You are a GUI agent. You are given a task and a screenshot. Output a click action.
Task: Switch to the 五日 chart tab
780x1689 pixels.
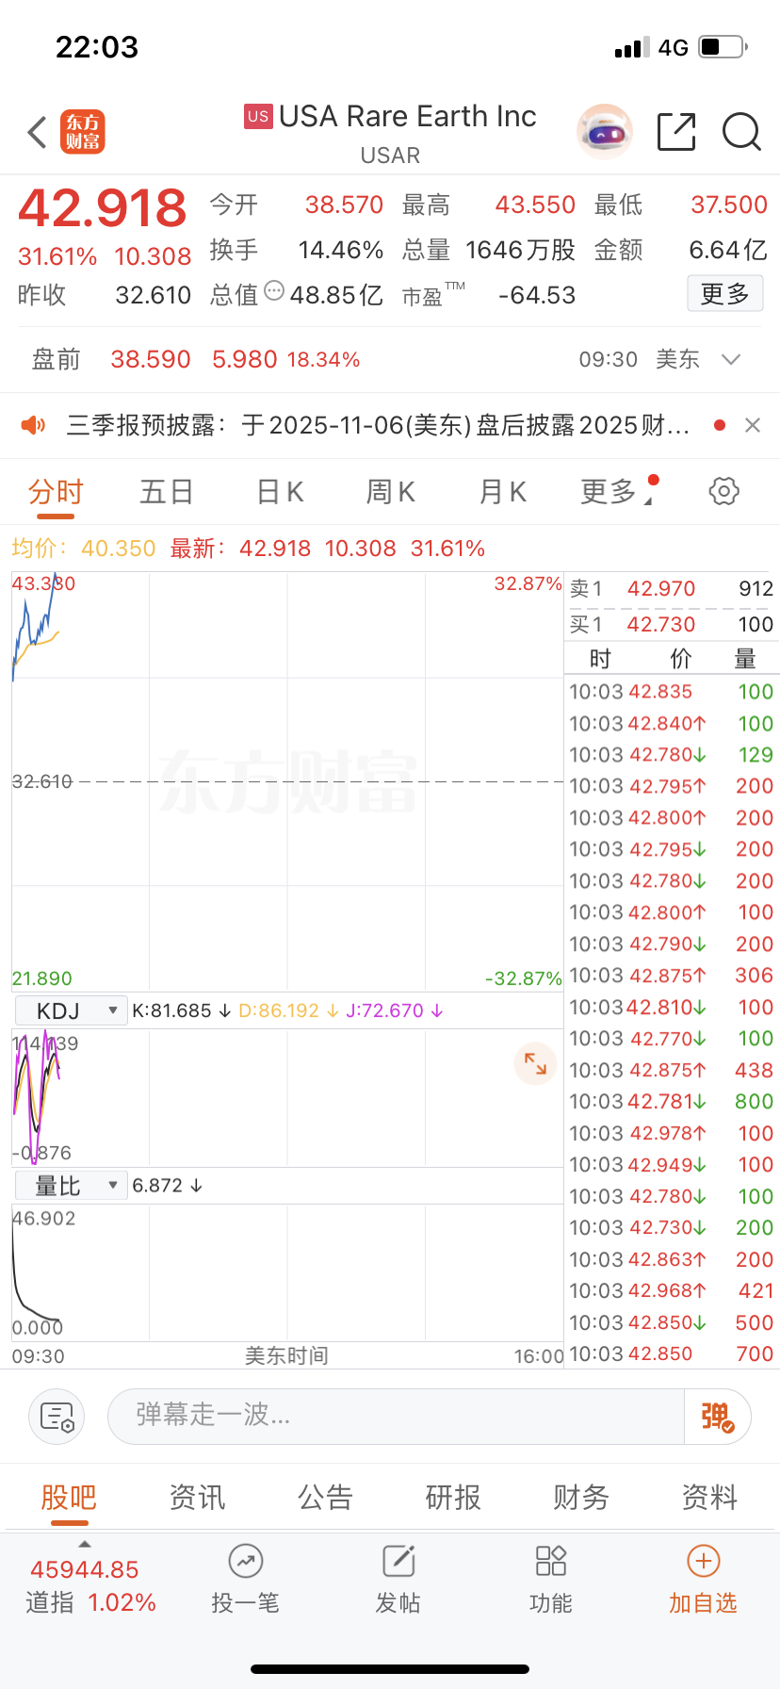pyautogui.click(x=167, y=491)
